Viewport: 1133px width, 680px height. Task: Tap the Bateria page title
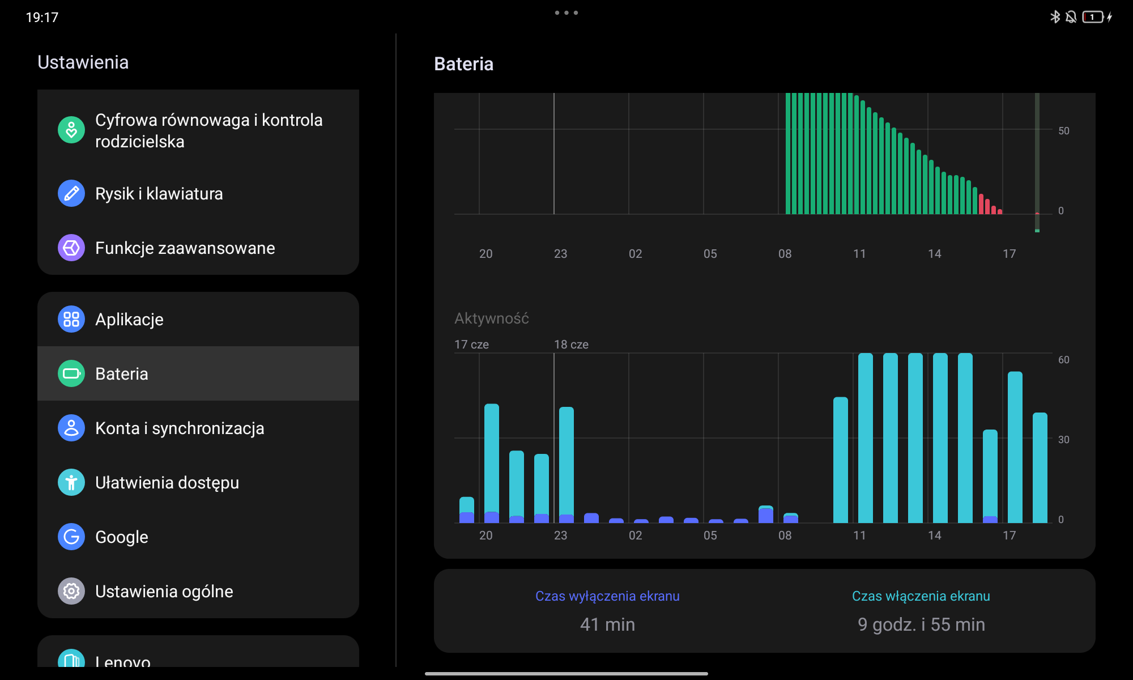(463, 64)
